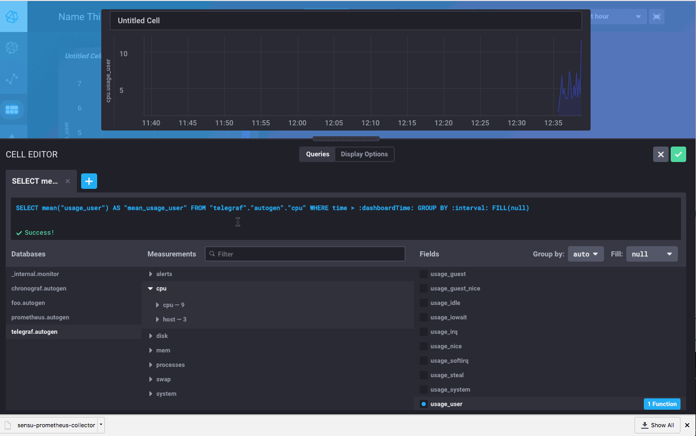696x436 pixels.
Task: Check the usage_softirq field
Action: click(424, 361)
